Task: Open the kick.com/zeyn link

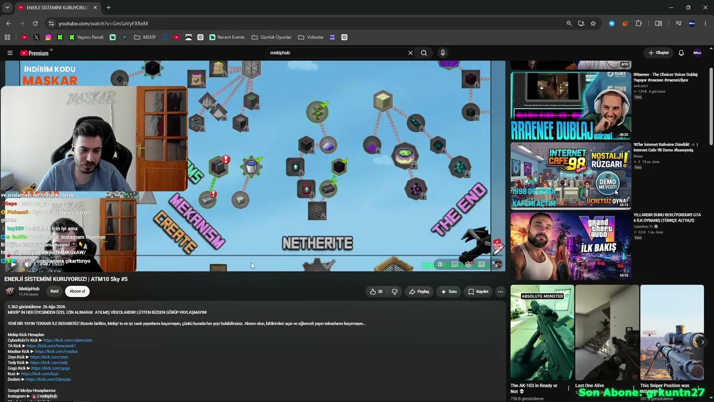Action: coord(49,357)
